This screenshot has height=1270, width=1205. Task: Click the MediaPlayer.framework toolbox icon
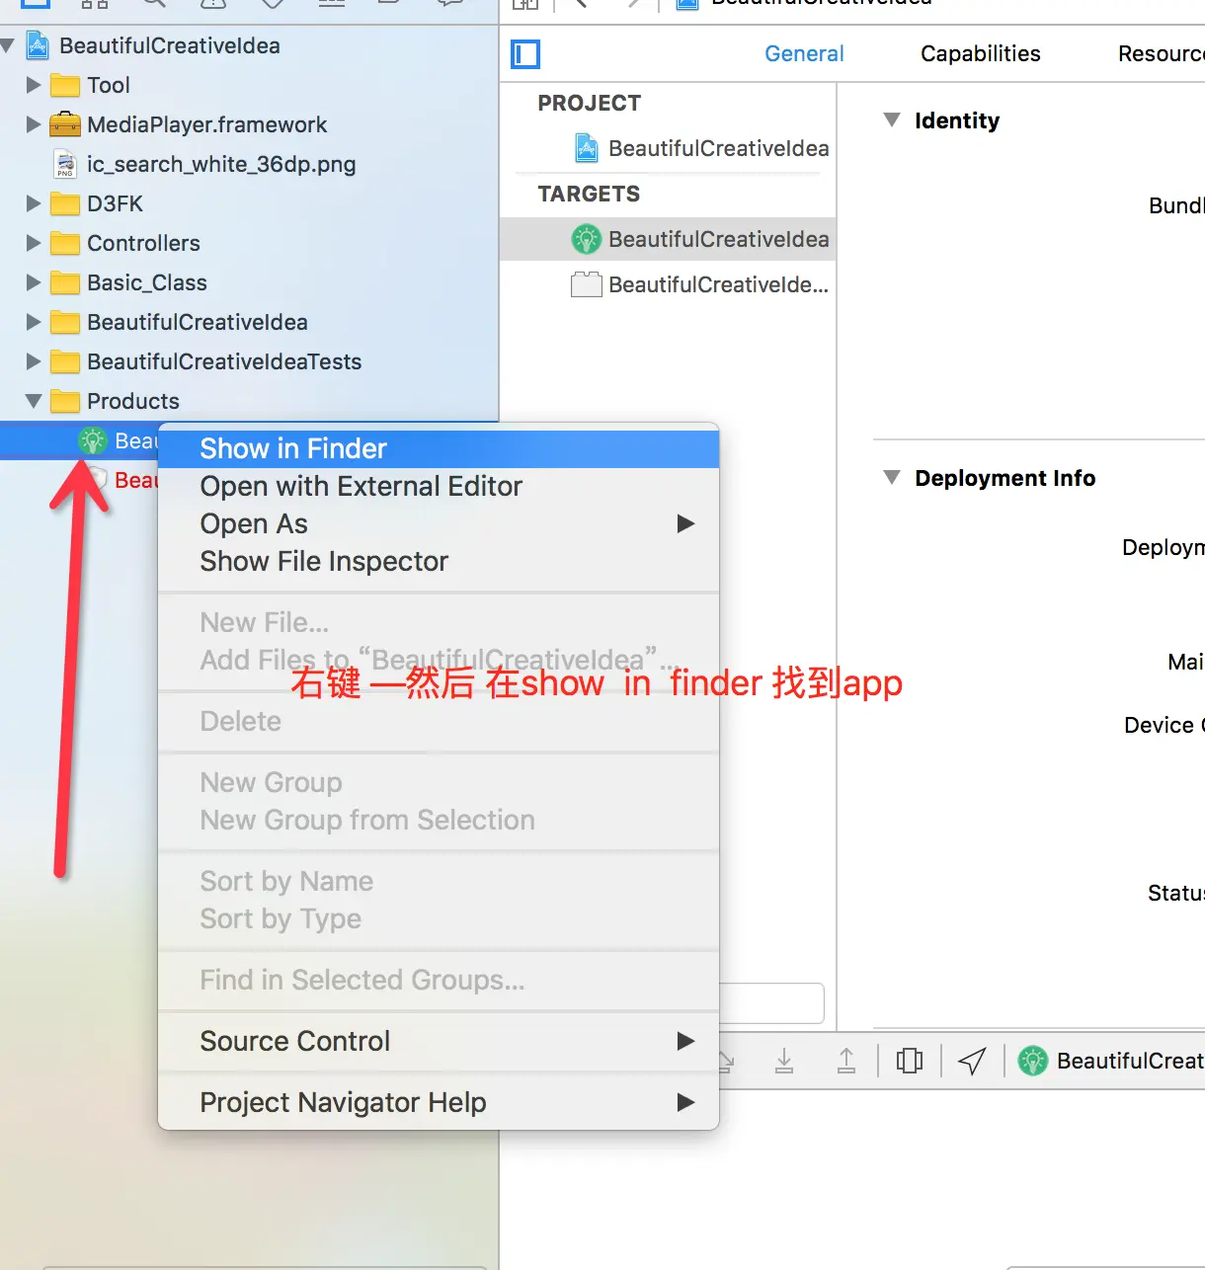[65, 124]
